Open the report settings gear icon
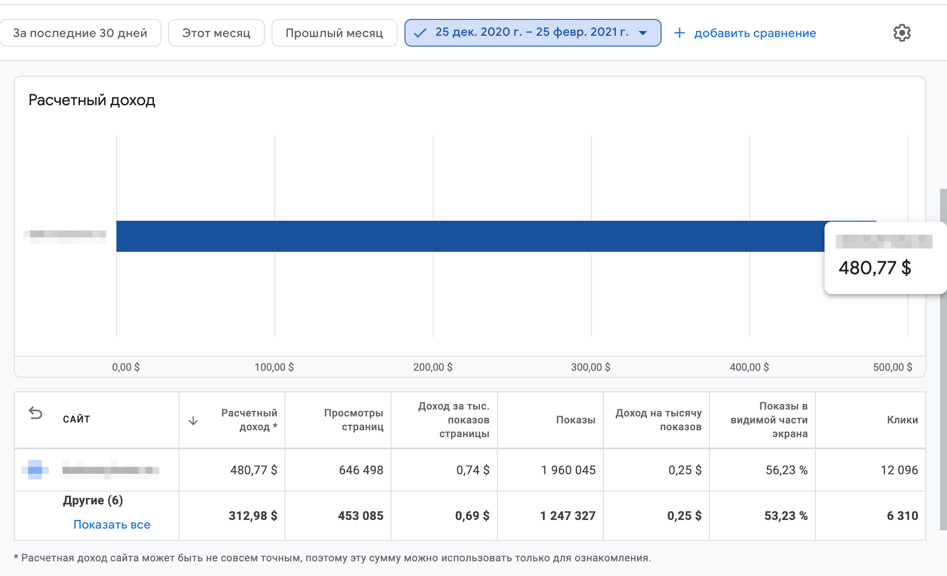 tap(902, 33)
